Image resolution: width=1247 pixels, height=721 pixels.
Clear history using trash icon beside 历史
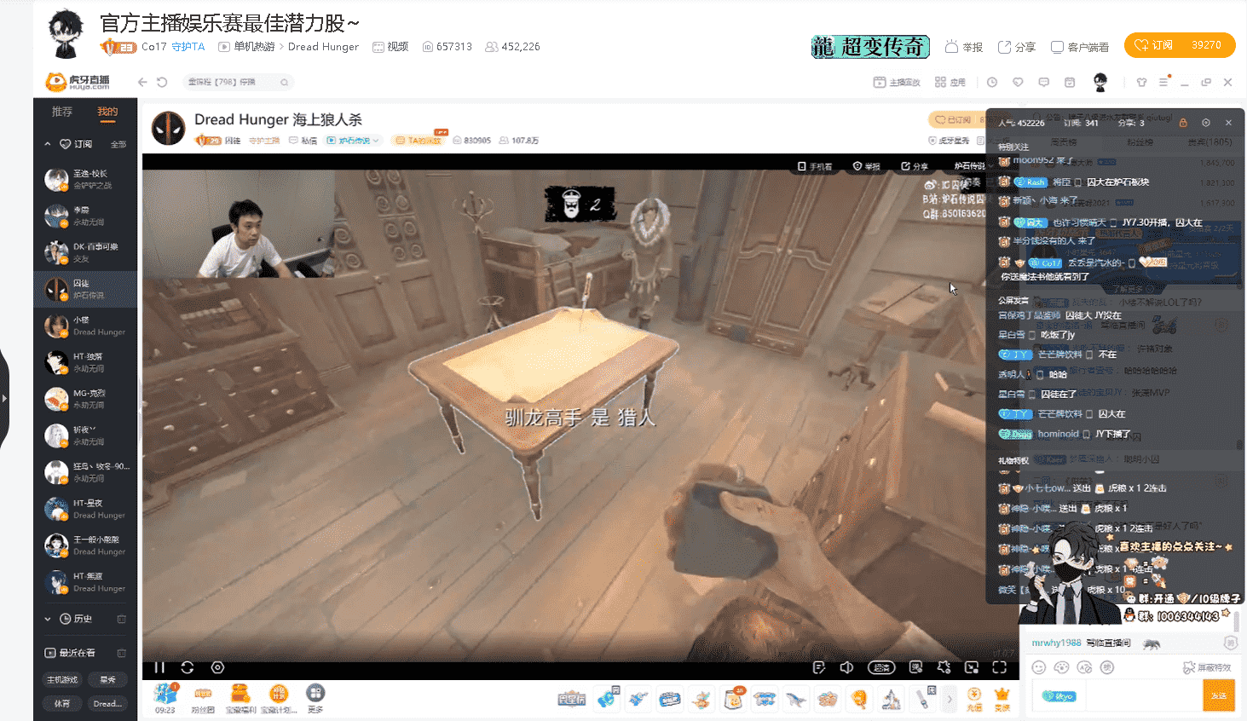121,619
